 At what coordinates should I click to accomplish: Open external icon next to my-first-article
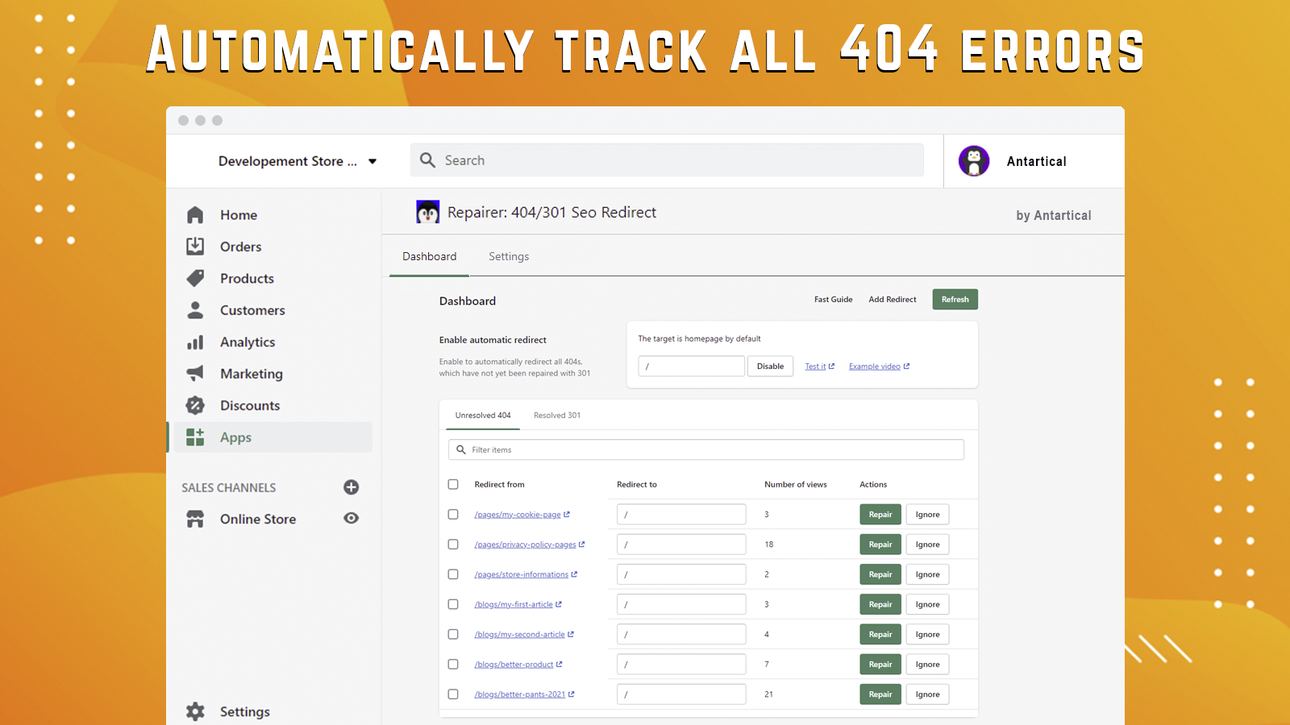[x=559, y=604]
